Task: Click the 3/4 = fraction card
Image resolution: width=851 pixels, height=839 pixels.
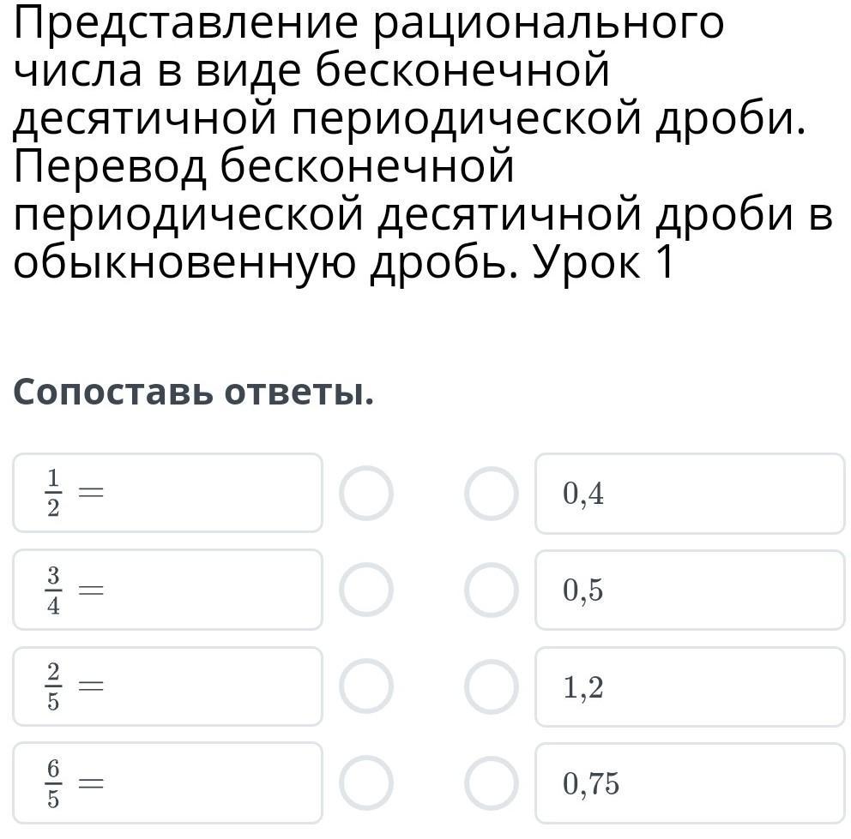Action: point(167,590)
